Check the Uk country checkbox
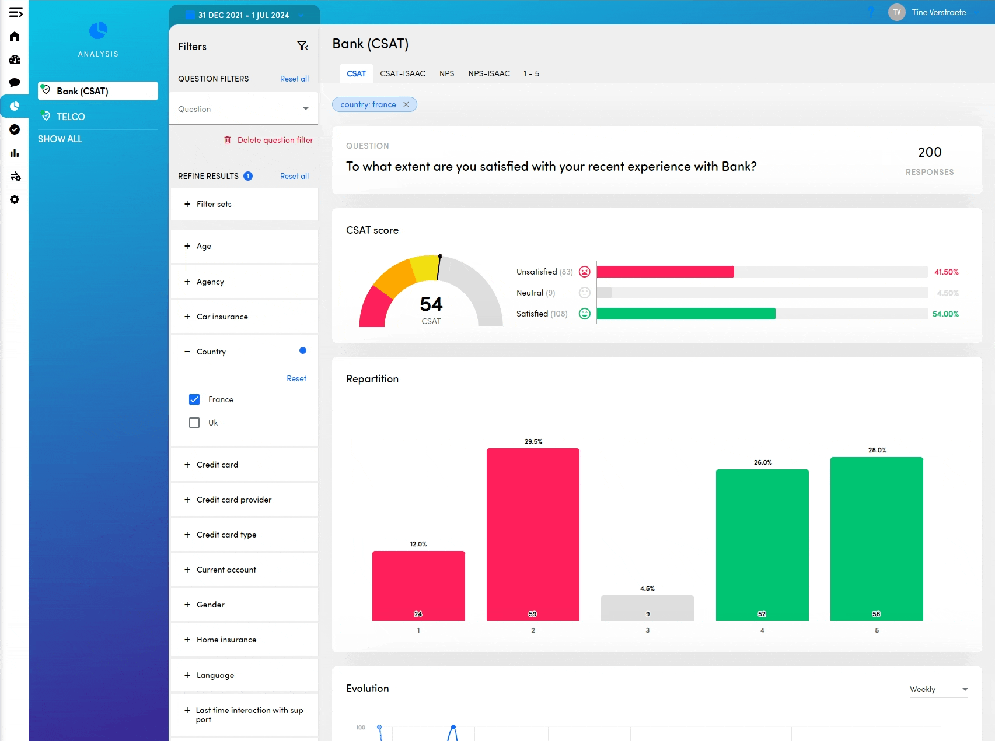 pyautogui.click(x=194, y=423)
